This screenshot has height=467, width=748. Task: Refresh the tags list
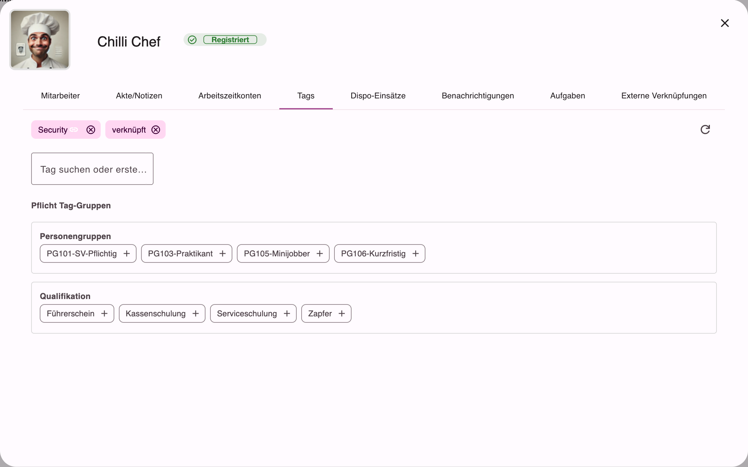(705, 130)
